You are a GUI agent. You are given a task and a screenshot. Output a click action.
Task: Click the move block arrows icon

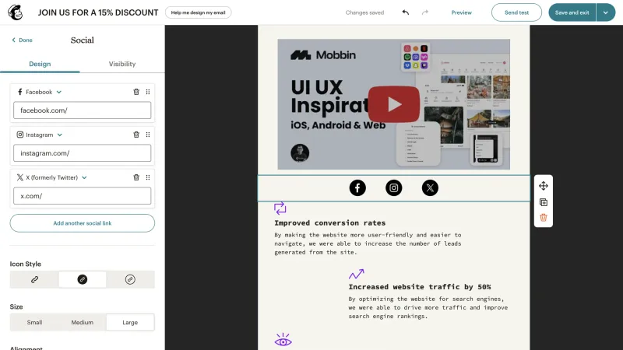point(544,186)
